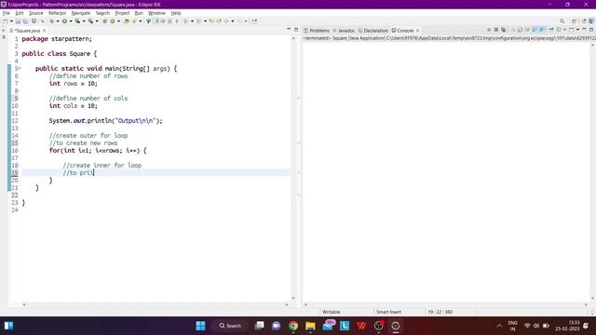
Task: Switch to the Declaration tab
Action: pos(372,31)
